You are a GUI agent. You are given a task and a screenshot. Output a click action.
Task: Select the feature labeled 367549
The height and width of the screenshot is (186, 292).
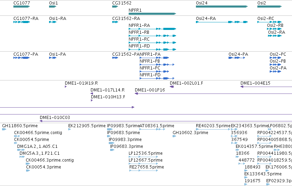coord(234,143)
